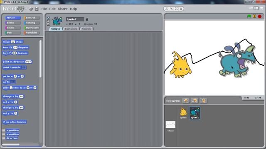Enable y position stage monitor checkbox
The image size is (266, 149).
coord(3,134)
